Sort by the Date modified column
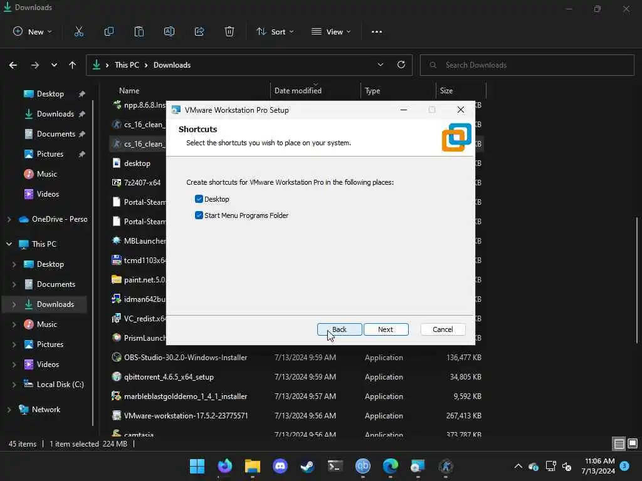This screenshot has width=642, height=481. 315,91
